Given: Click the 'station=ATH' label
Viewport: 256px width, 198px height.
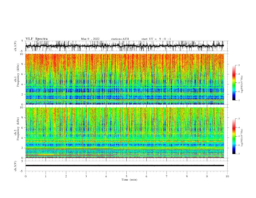Looking at the screenshot, I should [x=120, y=39].
